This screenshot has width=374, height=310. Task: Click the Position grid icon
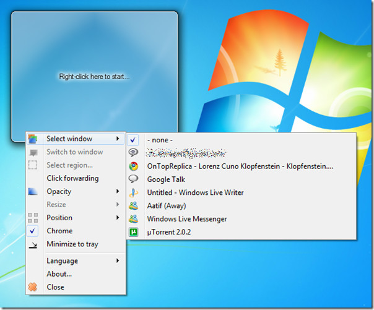[x=33, y=218]
